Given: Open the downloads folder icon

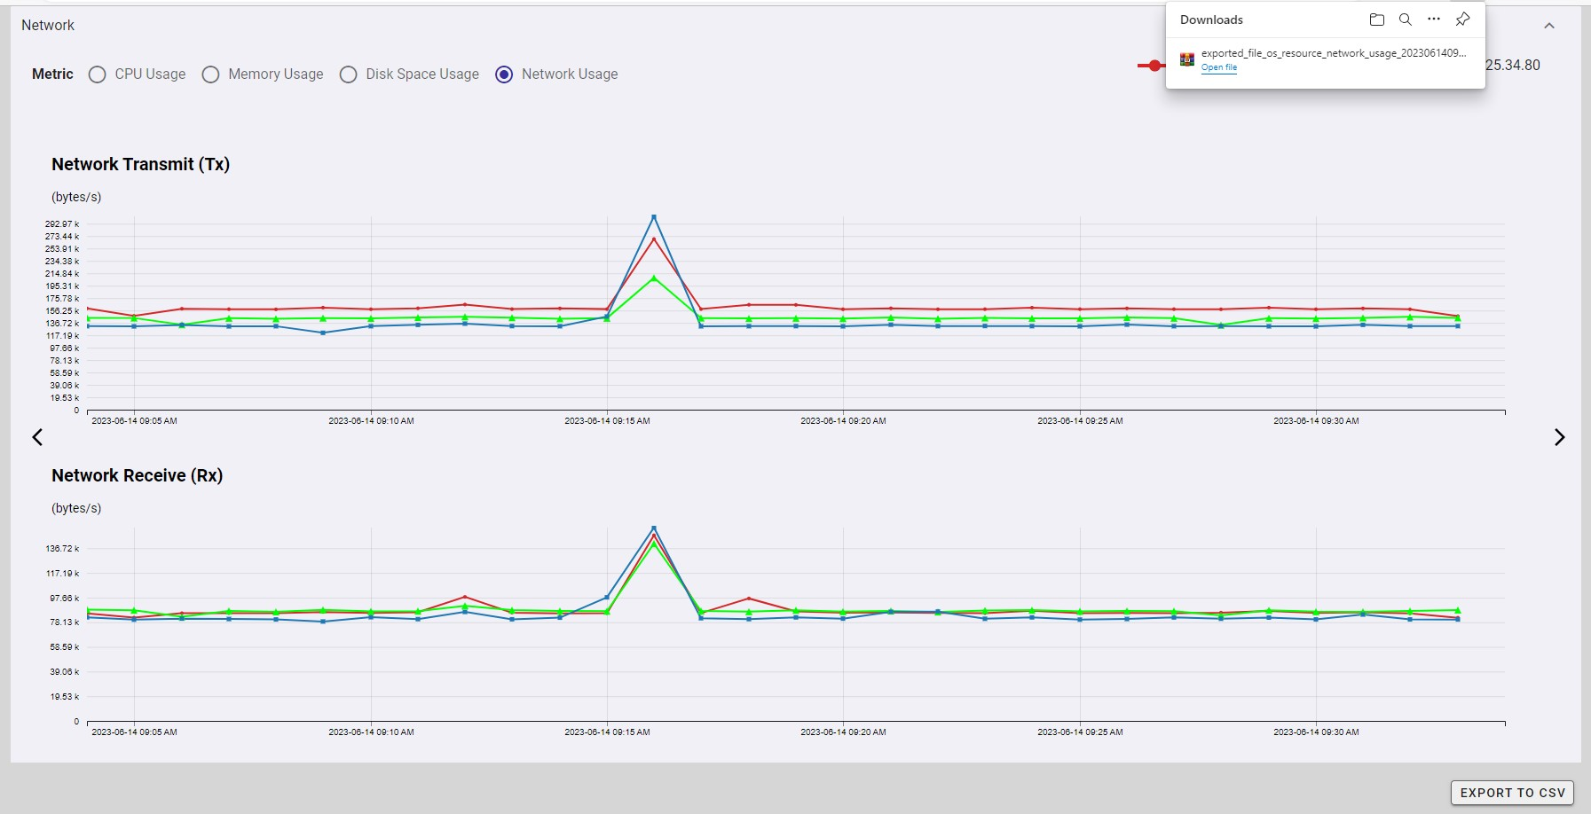Looking at the screenshot, I should tap(1376, 20).
